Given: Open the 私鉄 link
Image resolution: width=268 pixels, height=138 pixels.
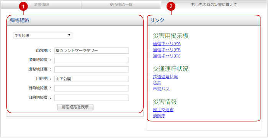Looking at the screenshot, I should click(x=157, y=83).
